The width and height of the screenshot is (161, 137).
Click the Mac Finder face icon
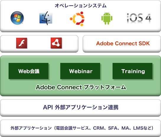[x=46, y=18]
